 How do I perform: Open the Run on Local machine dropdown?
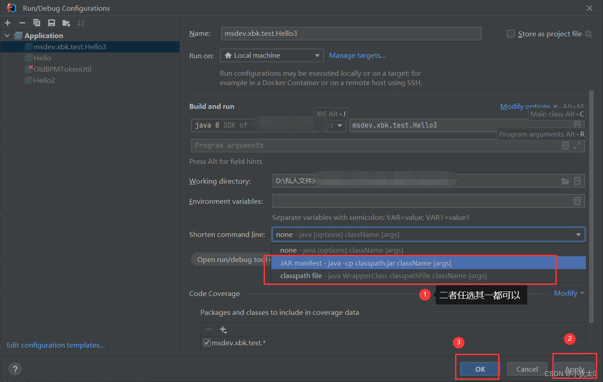272,56
